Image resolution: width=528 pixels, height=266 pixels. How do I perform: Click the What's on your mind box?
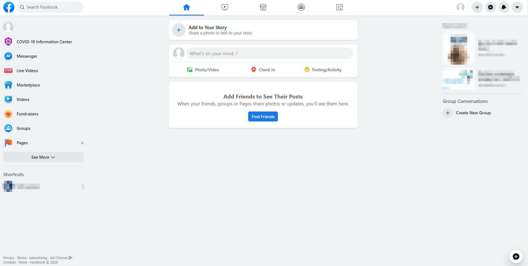pos(269,54)
